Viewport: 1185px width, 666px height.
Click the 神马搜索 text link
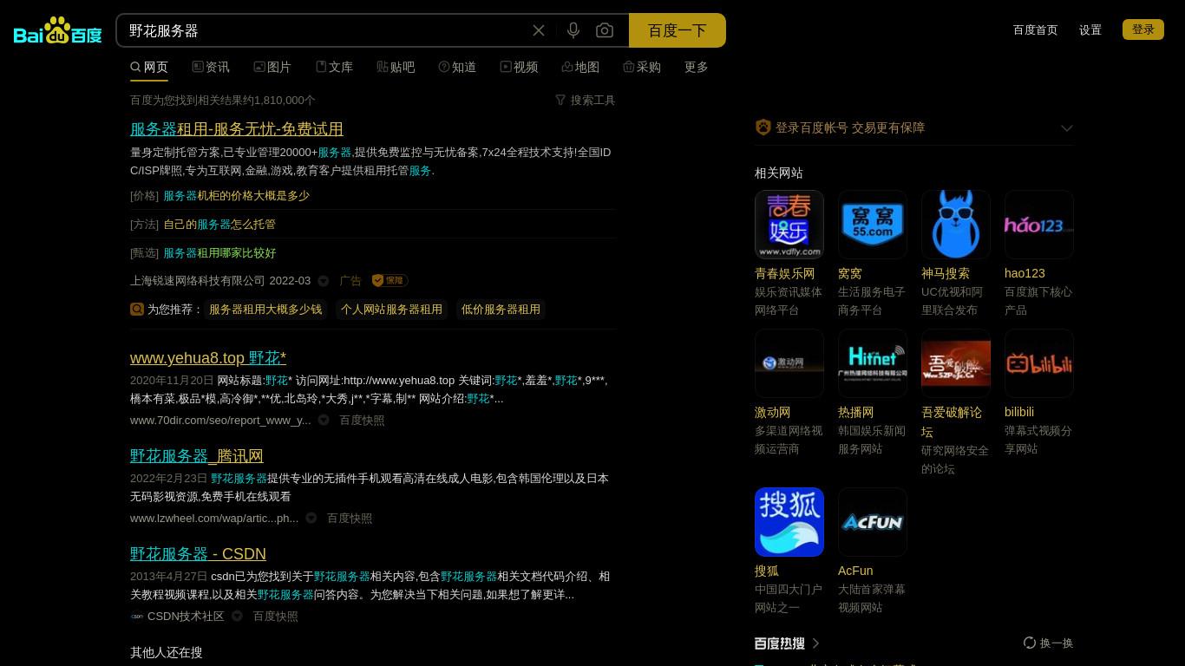[x=946, y=273]
